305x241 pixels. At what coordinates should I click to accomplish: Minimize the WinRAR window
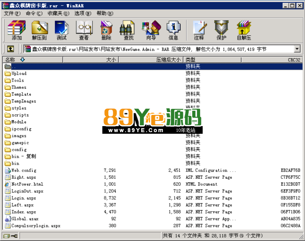pos(285,6)
